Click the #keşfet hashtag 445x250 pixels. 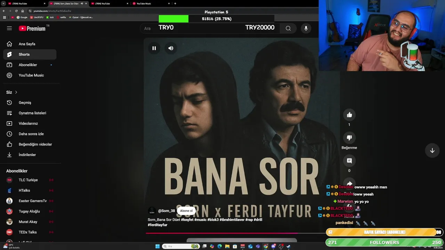[187, 220]
